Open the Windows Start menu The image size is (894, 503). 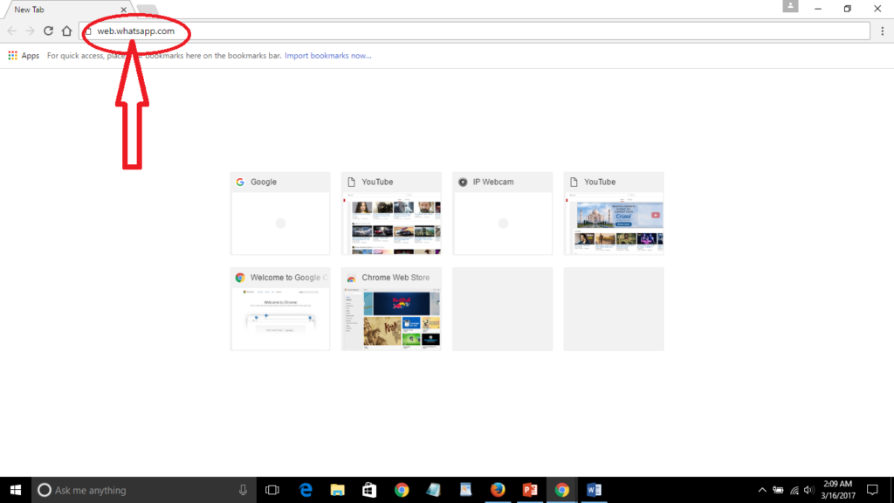click(x=16, y=490)
